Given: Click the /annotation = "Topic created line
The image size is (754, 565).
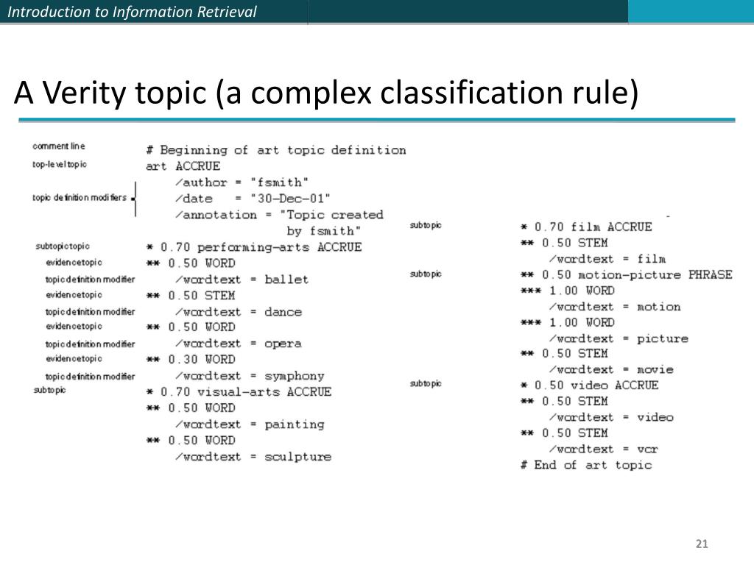Looking at the screenshot, I should click(x=279, y=215).
